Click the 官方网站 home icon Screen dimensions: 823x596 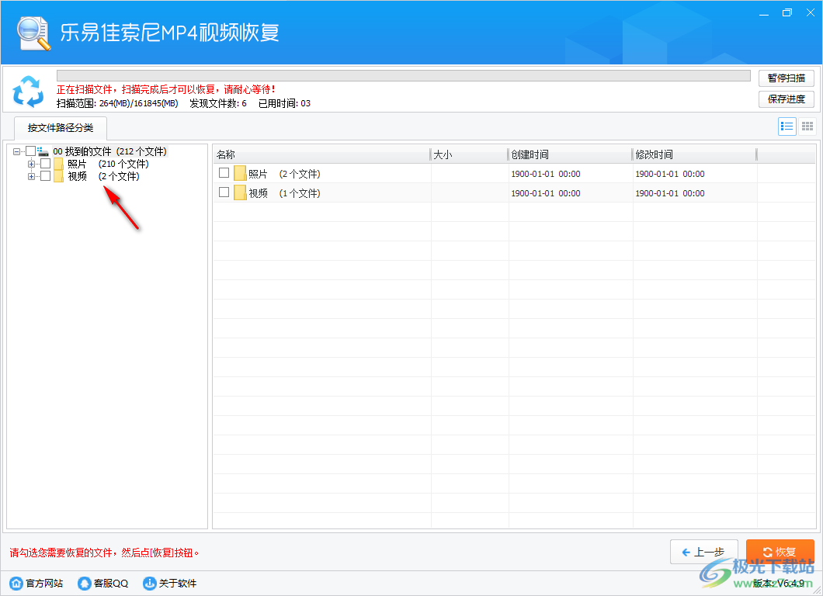tap(16, 583)
